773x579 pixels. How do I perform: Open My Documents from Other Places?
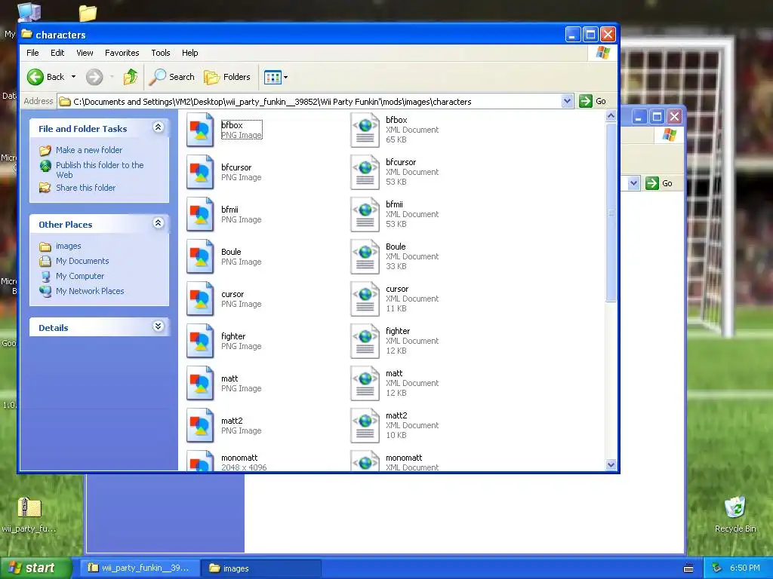tap(82, 261)
